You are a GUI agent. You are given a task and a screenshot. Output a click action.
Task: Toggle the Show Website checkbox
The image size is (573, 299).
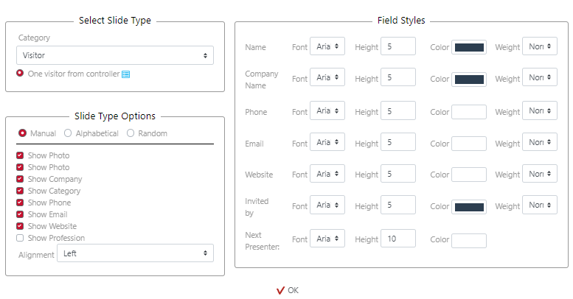coord(21,226)
